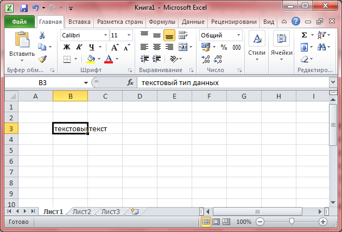Click the Cut scissors icon

[x=42, y=35]
